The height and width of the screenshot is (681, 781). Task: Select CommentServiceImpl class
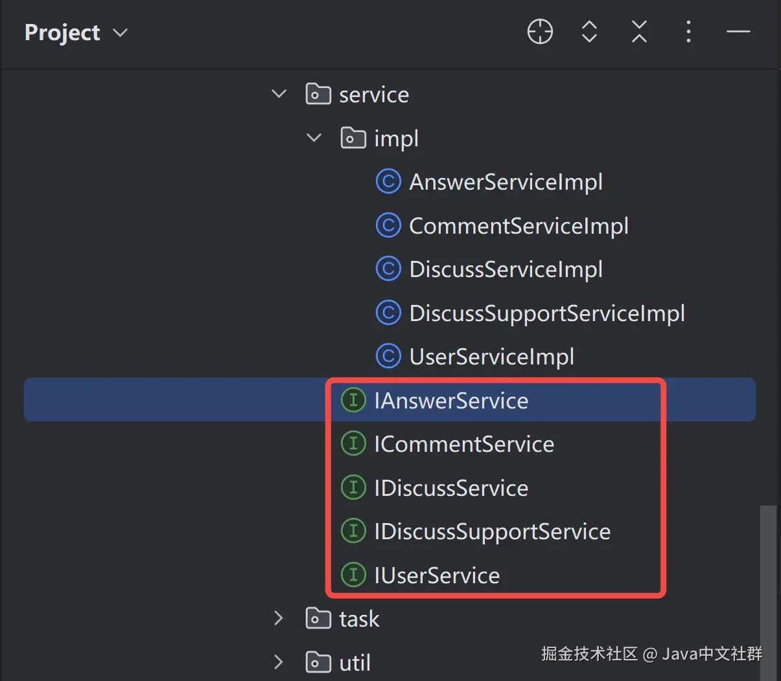pyautogui.click(x=519, y=226)
